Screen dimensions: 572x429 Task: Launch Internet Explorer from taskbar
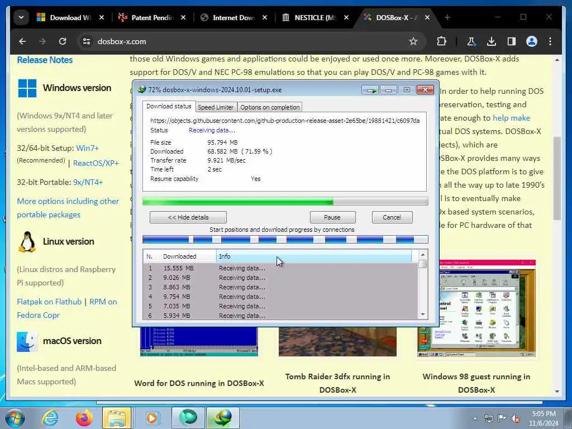(x=50, y=418)
